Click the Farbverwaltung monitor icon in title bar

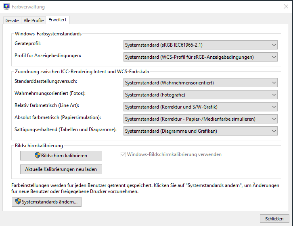pyautogui.click(x=6, y=6)
